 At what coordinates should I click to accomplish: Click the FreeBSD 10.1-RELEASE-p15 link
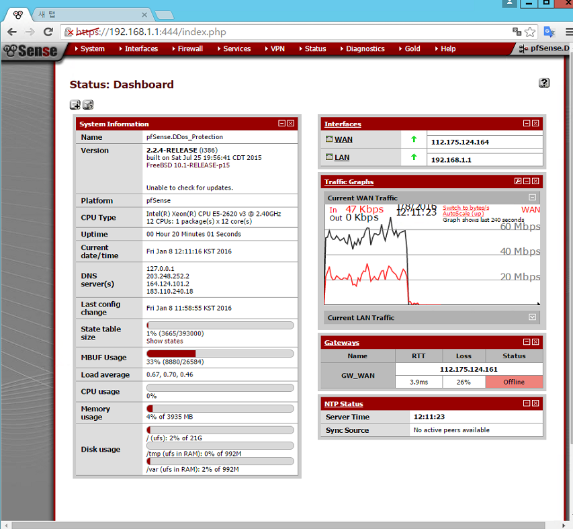pyautogui.click(x=188, y=165)
